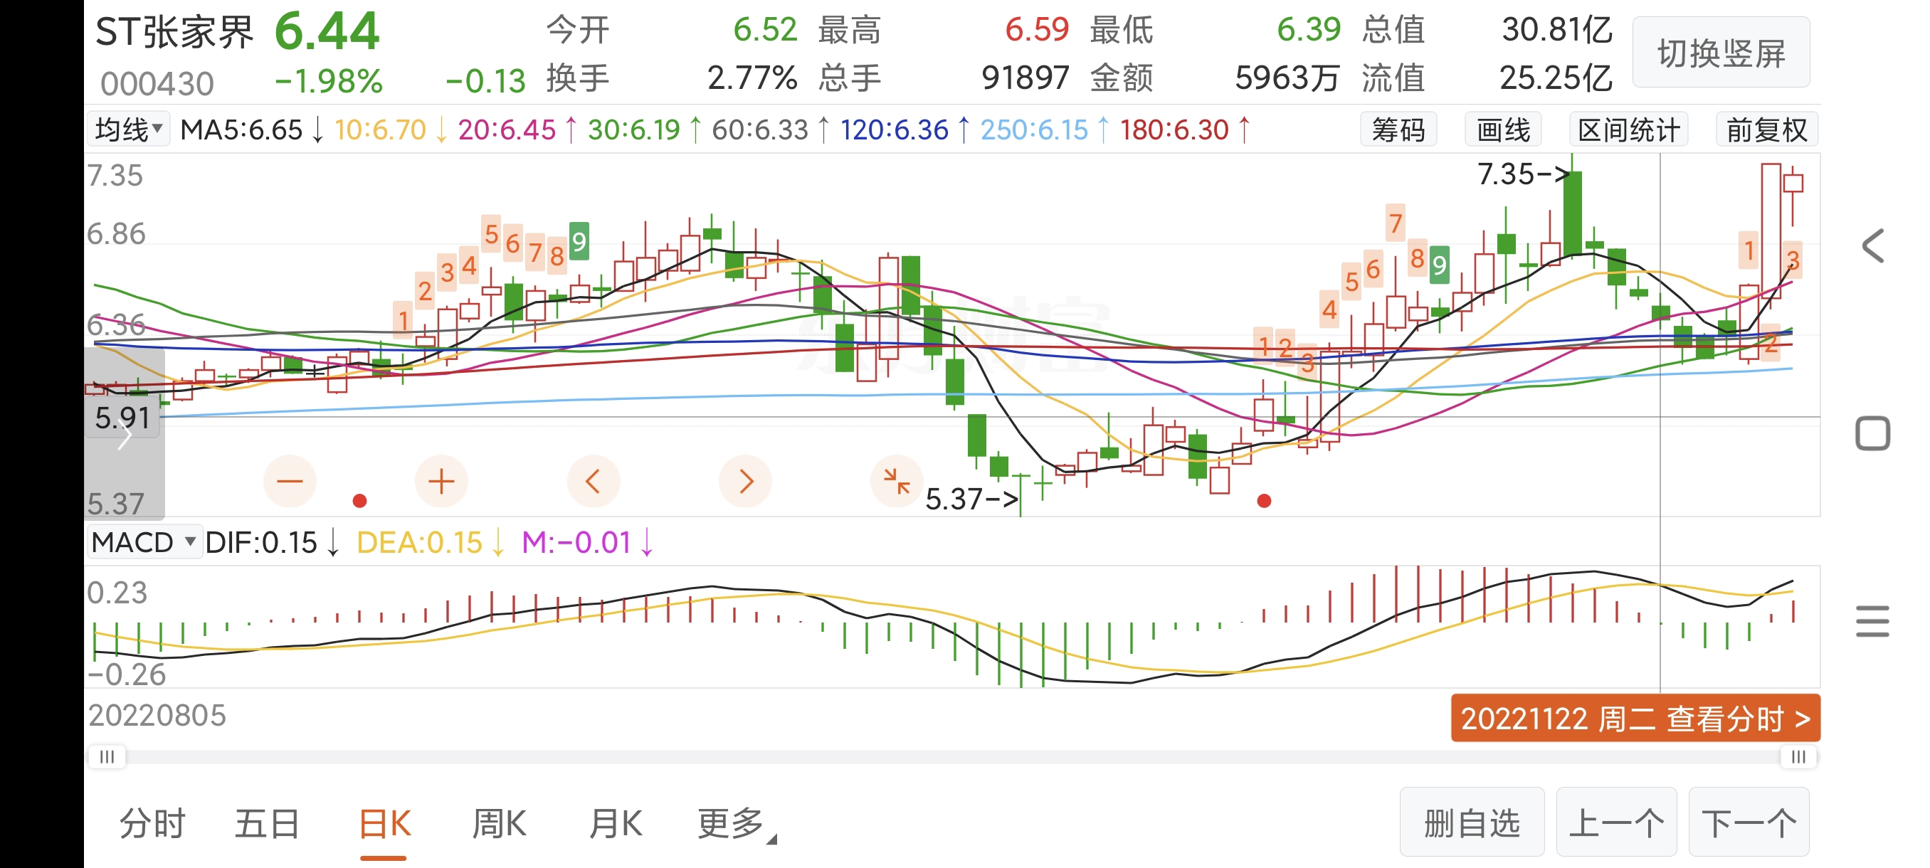
Task: Zoom out chart with minus button
Action: tap(290, 482)
